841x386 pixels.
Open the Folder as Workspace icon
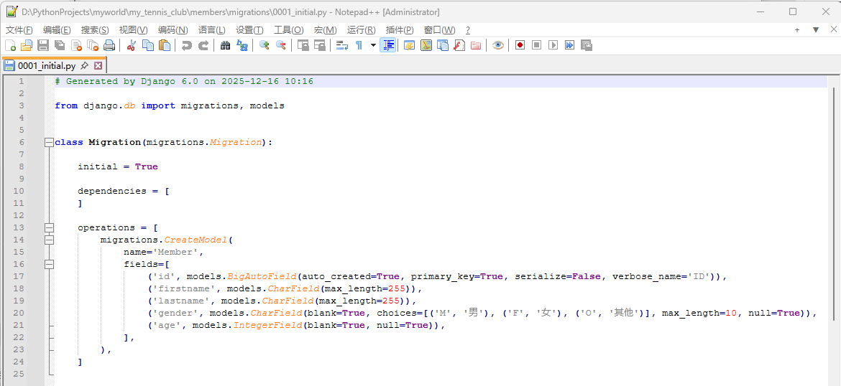[476, 45]
